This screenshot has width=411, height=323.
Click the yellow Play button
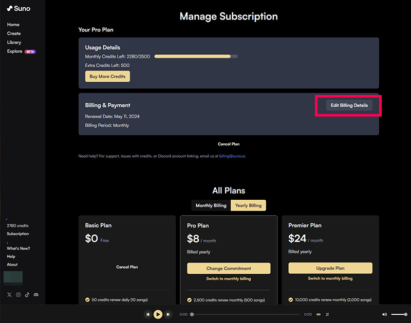point(158,314)
